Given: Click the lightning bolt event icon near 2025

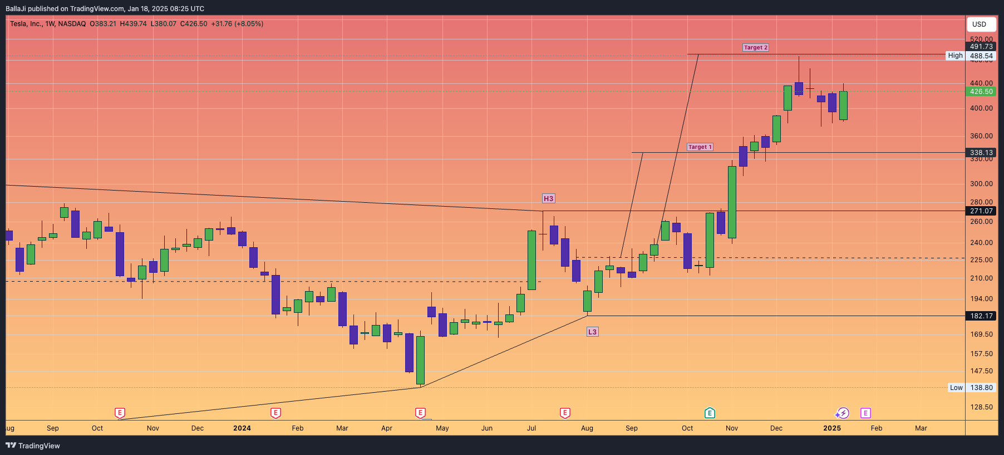Looking at the screenshot, I should click(843, 413).
